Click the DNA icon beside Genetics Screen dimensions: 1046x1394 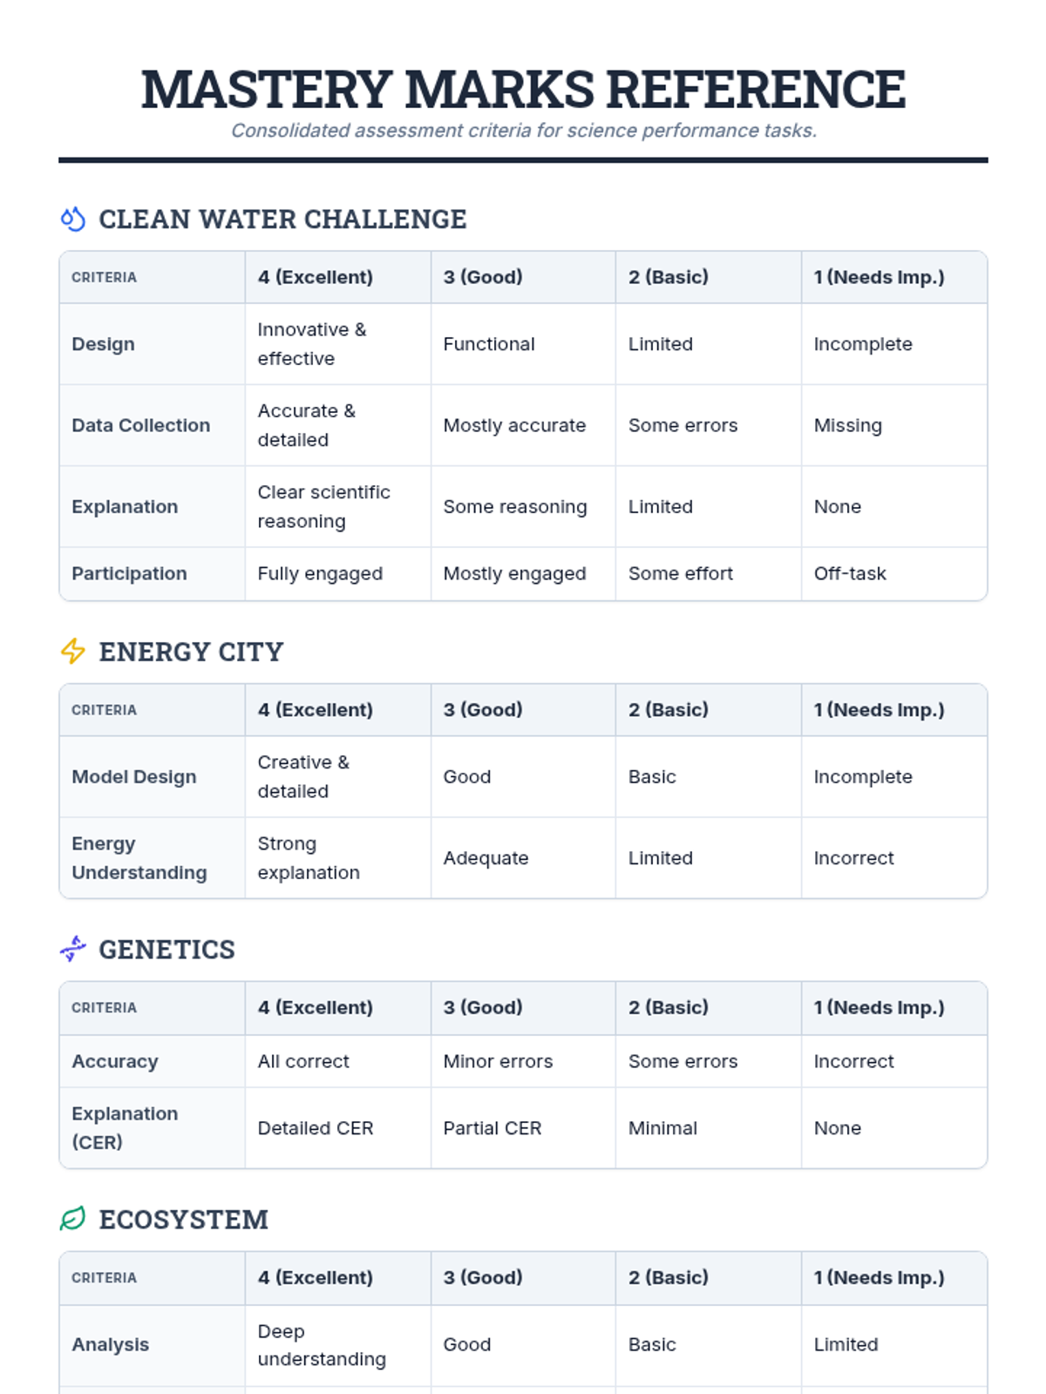73,949
